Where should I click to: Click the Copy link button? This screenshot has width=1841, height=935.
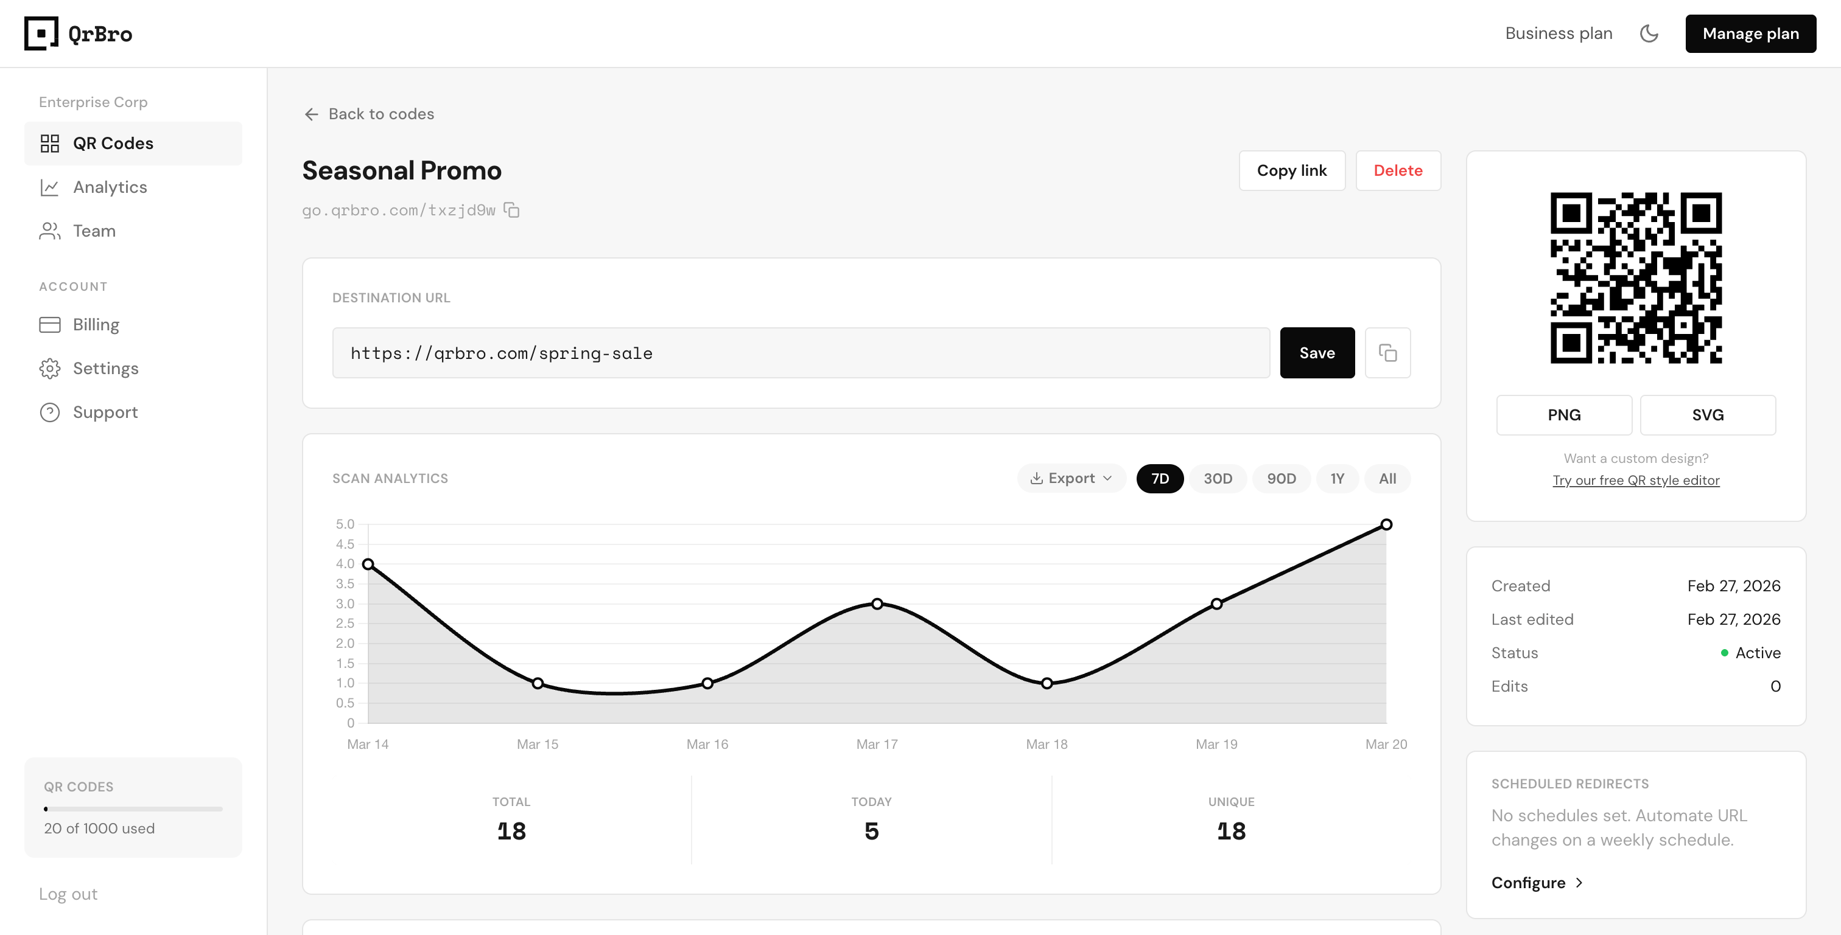(1291, 171)
